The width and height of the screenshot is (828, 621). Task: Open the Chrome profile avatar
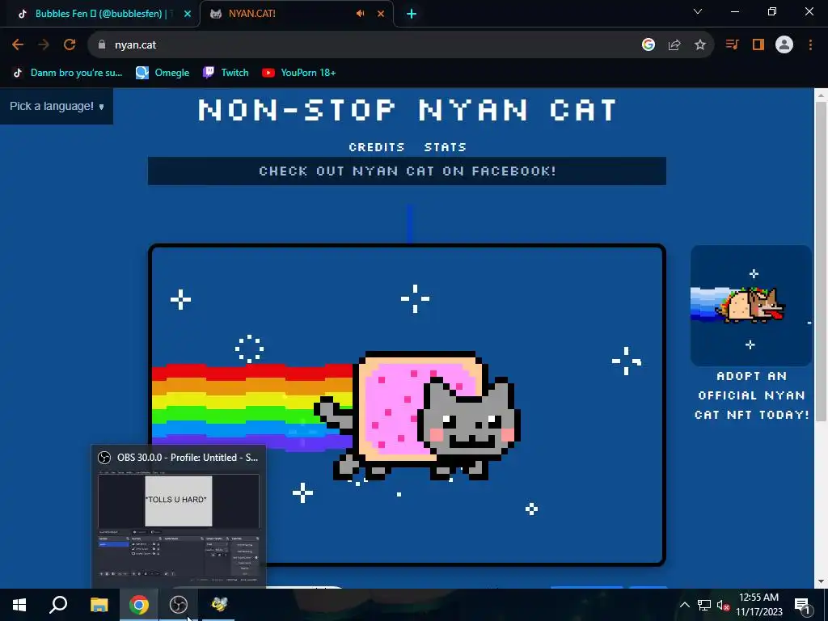[x=784, y=45]
